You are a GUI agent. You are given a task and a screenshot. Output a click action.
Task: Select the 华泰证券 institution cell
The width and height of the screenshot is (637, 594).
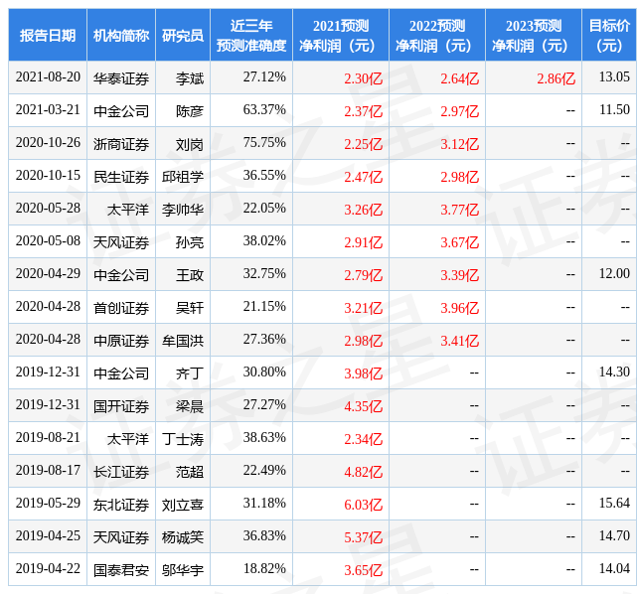(x=121, y=77)
